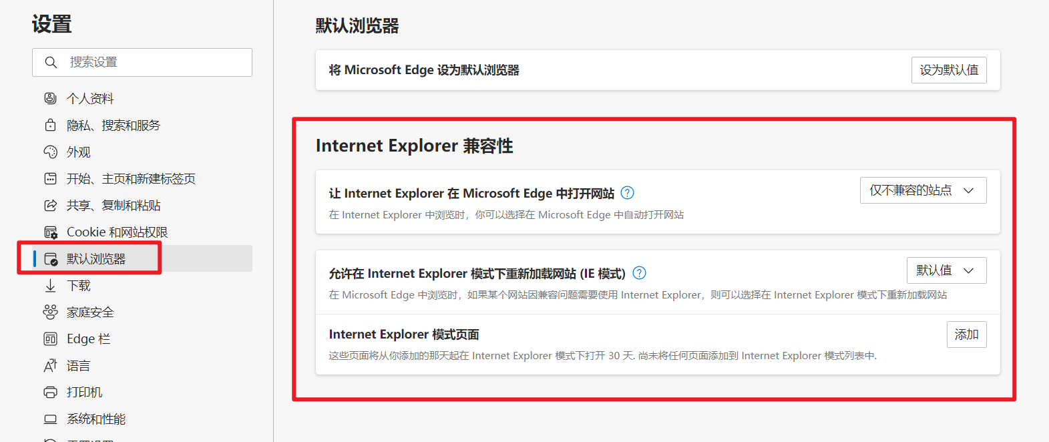Open the 仅不兼容的站点 dropdown
The height and width of the screenshot is (442, 1049).
click(923, 190)
